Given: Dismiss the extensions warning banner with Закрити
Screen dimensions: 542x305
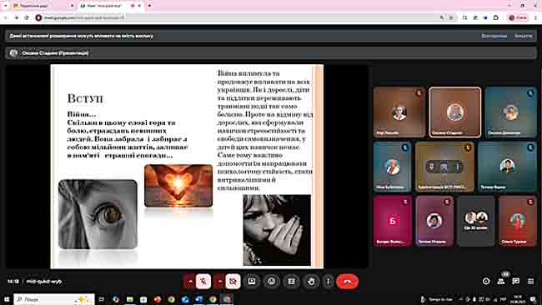Looking at the screenshot, I should coord(523,36).
